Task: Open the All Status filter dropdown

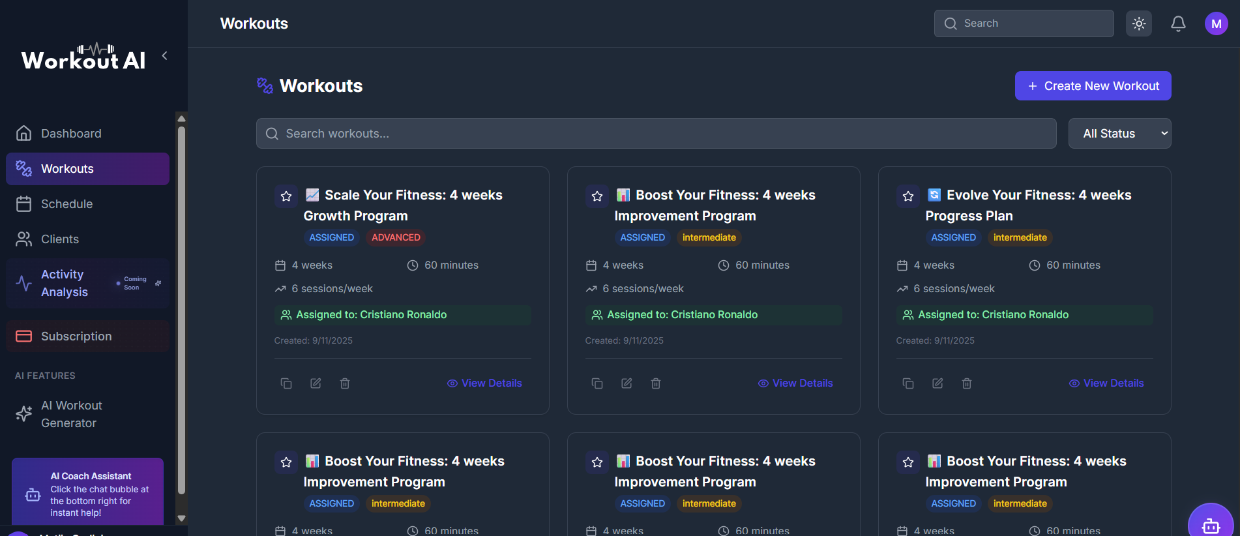Action: click(x=1119, y=134)
